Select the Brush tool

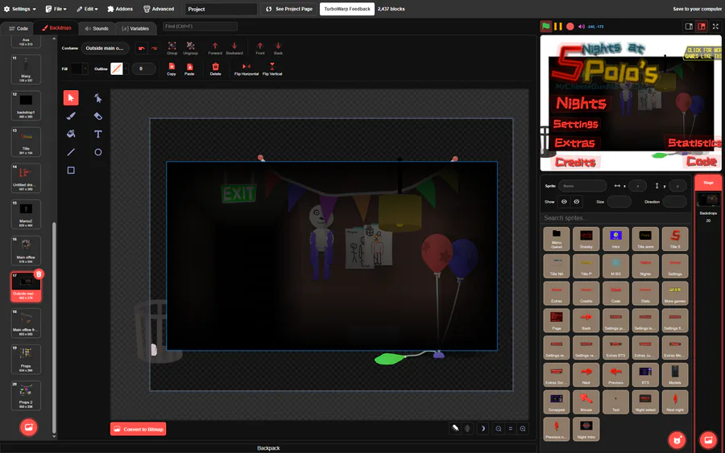[71, 116]
